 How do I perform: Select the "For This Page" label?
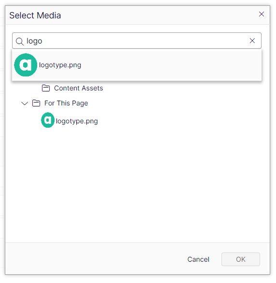(66, 103)
